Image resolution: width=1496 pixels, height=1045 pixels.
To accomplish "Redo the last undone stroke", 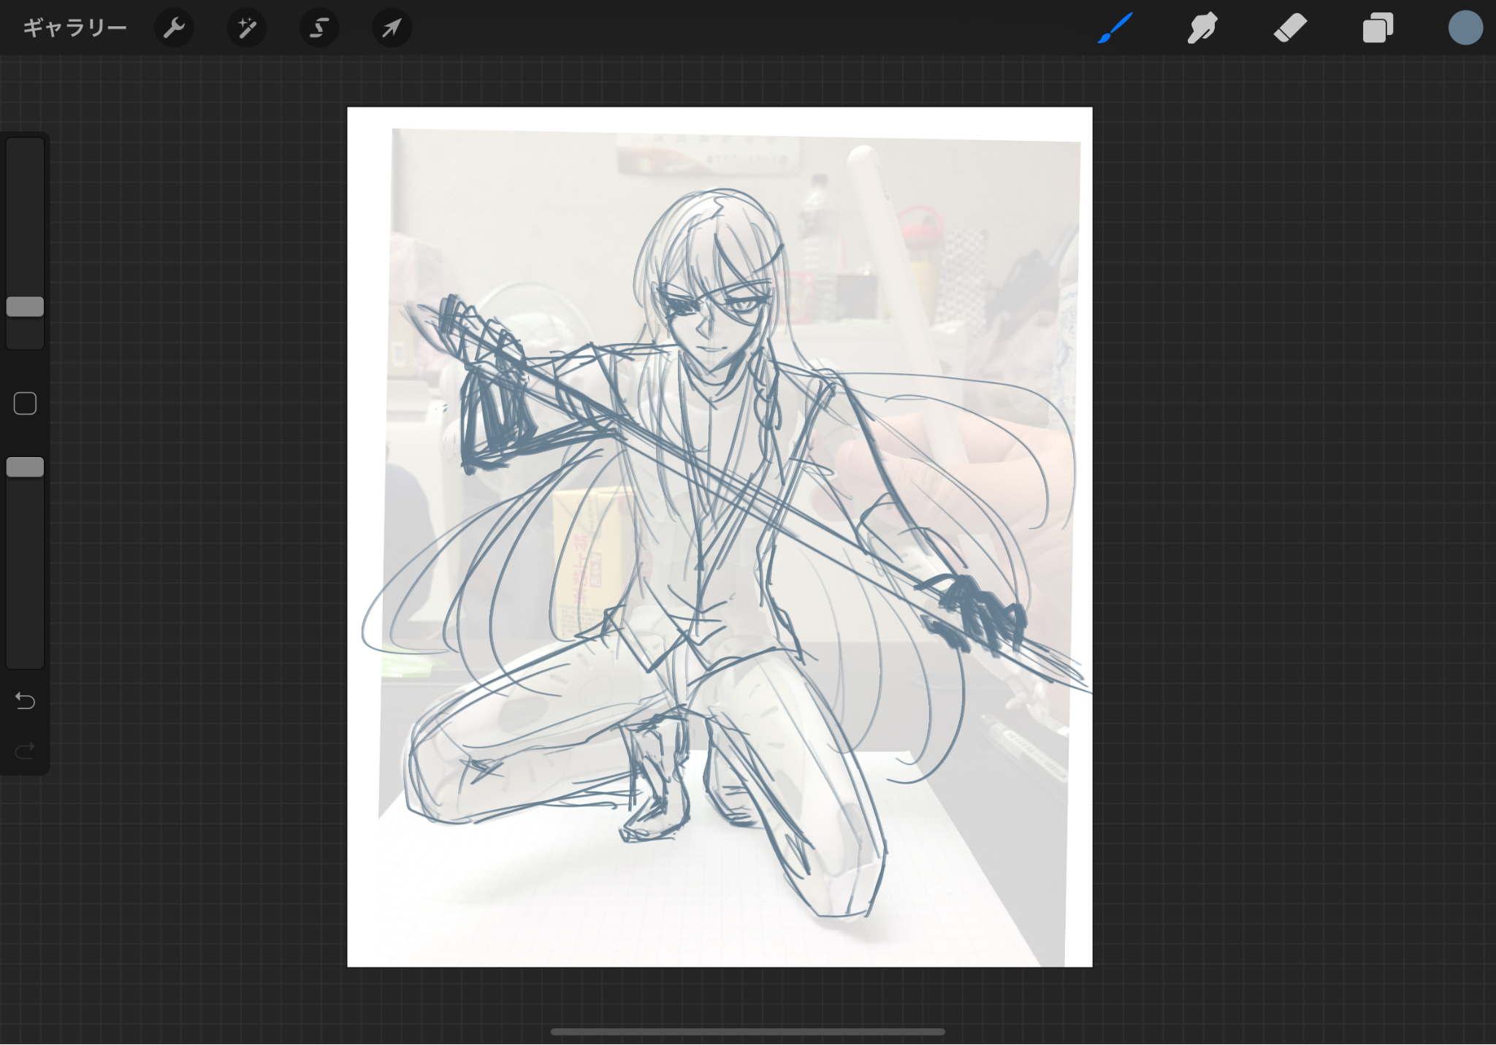I will pos(26,751).
